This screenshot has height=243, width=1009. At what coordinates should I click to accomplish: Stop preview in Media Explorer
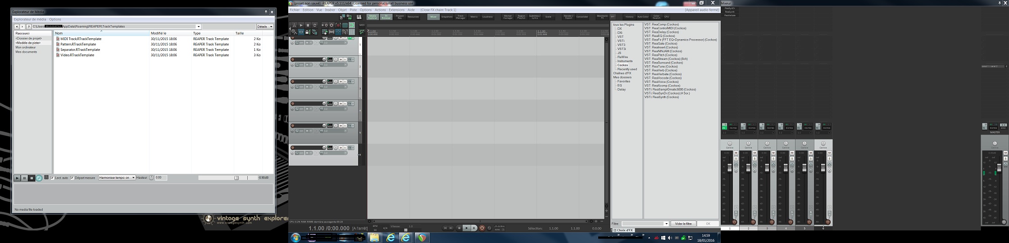click(32, 178)
